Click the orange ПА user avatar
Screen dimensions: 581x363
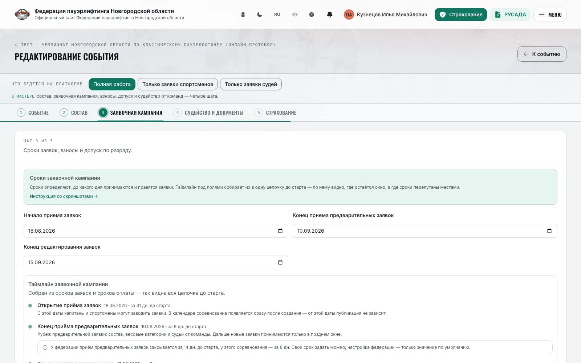pos(349,15)
